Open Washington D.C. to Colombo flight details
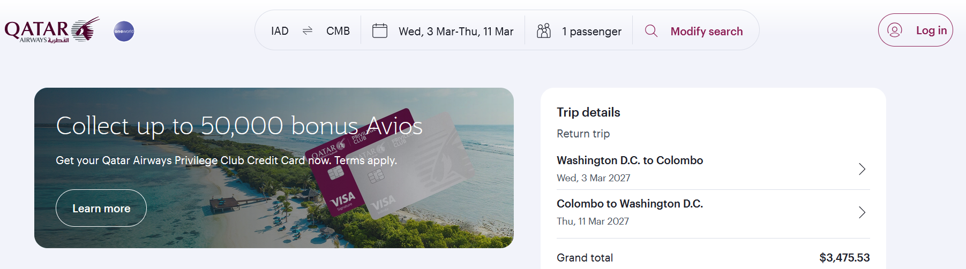Viewport: 966px width, 269px height. 713,168
